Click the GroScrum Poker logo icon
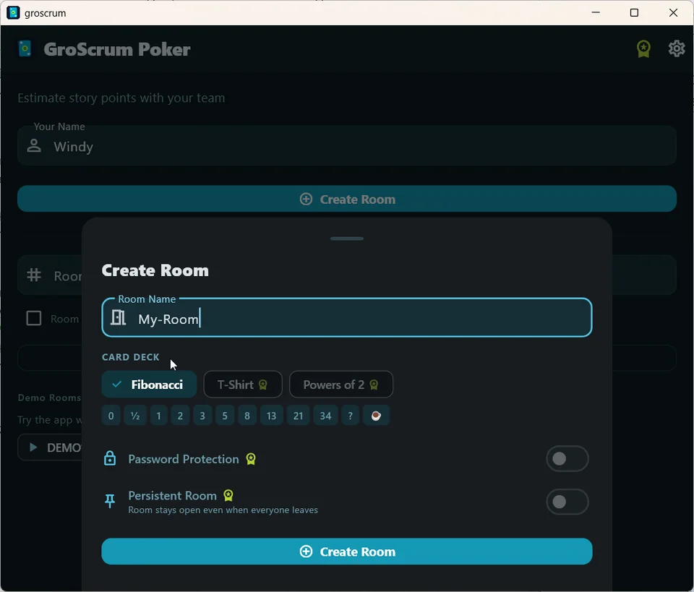The width and height of the screenshot is (694, 592). [25, 48]
